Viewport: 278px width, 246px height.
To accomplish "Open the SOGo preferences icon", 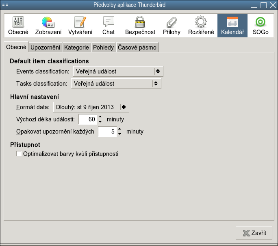I will pos(261,26).
